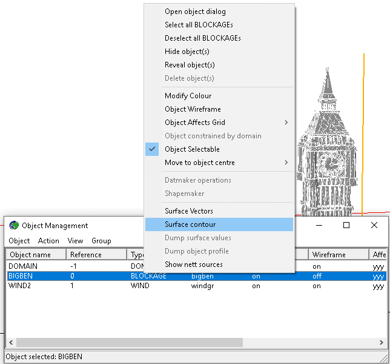The height and width of the screenshot is (364, 390).
Task: Toggle Object Wireframe option
Action: tap(193, 109)
